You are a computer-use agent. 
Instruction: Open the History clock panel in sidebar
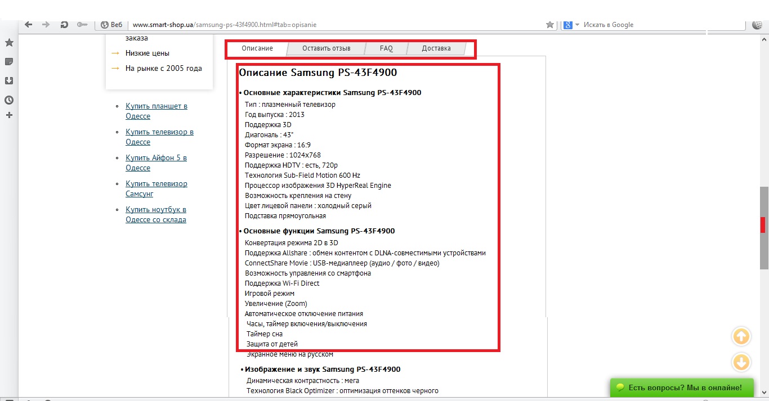[9, 100]
